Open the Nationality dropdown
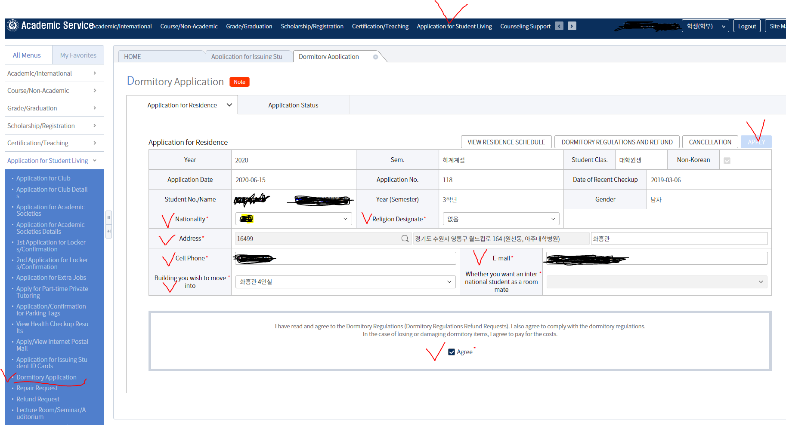This screenshot has height=425, width=786. [x=294, y=219]
